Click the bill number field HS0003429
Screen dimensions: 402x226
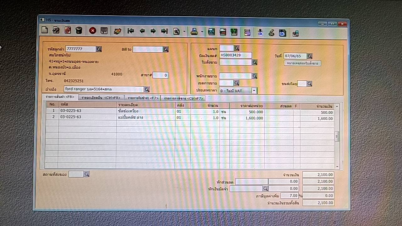pyautogui.click(x=236, y=55)
